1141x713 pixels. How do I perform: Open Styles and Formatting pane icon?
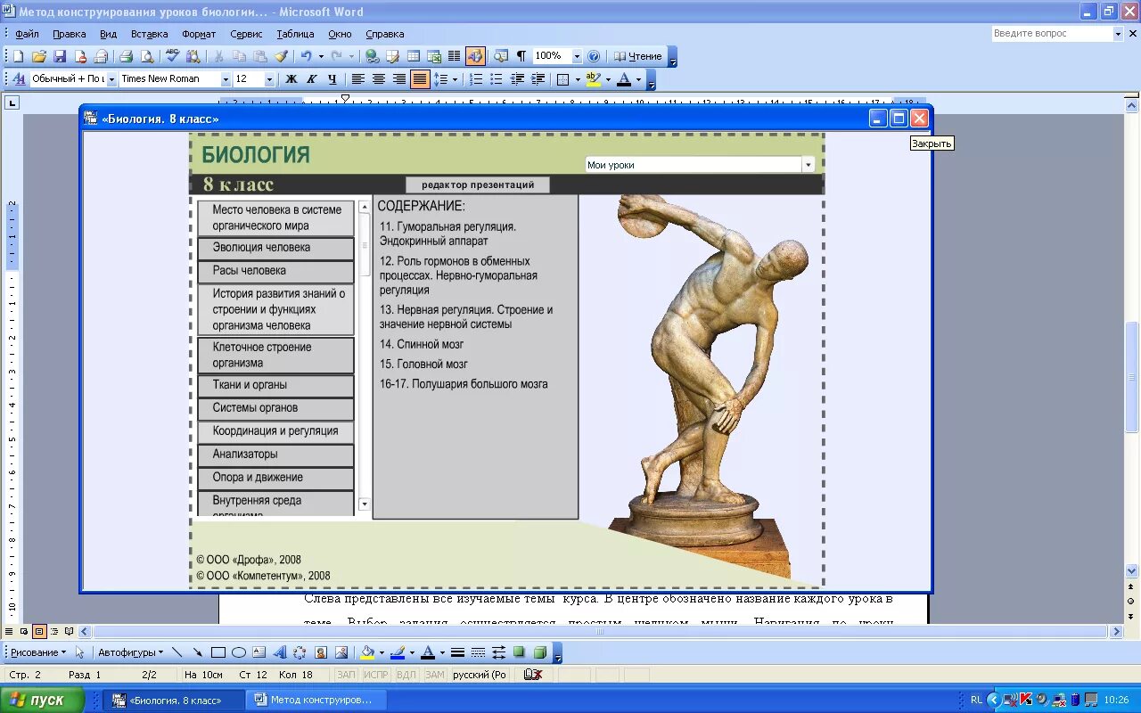click(19, 79)
